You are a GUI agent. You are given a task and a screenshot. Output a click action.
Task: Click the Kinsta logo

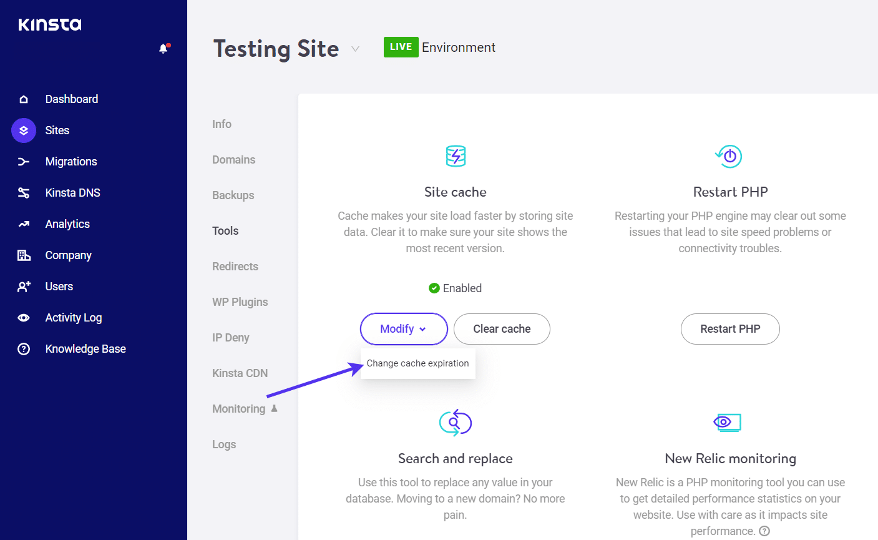click(49, 24)
